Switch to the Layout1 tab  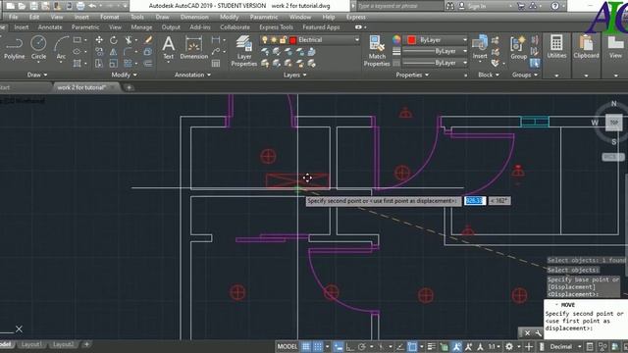[x=30, y=344]
